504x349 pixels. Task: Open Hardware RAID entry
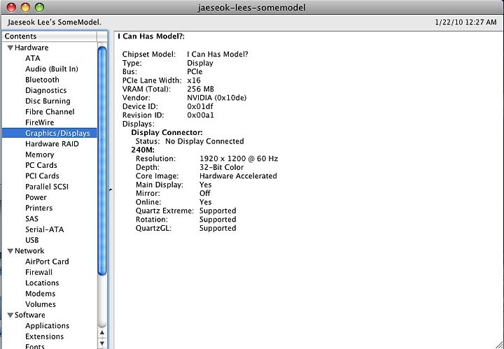click(52, 144)
